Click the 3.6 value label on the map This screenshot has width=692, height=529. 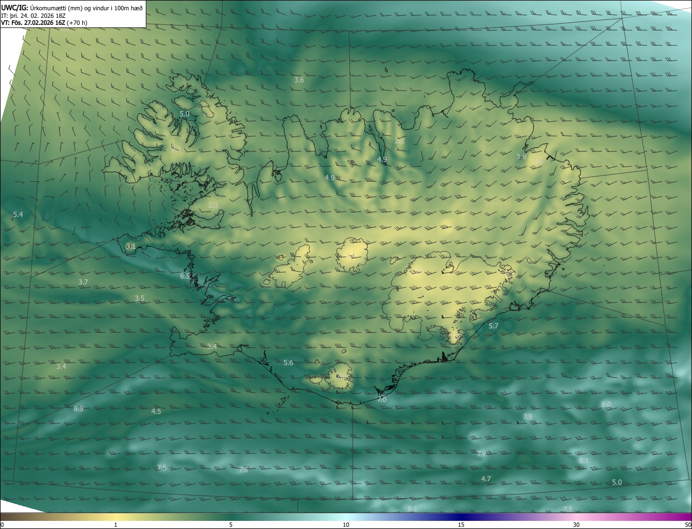(299, 80)
